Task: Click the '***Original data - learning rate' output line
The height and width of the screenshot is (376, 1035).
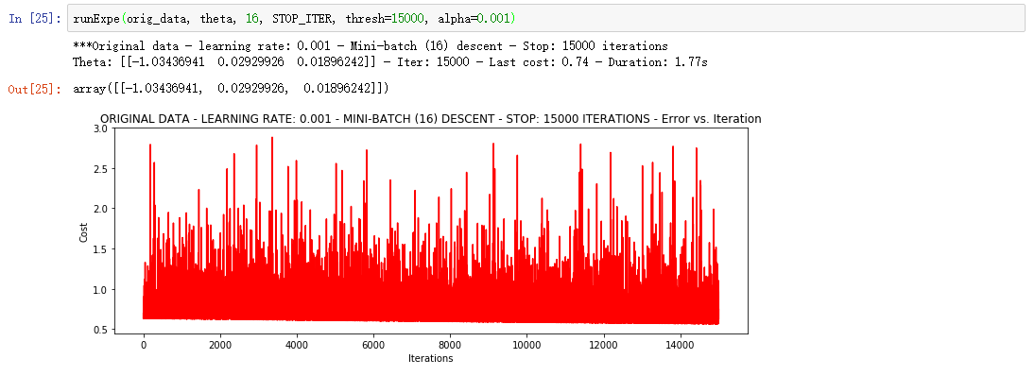Action: click(371, 46)
